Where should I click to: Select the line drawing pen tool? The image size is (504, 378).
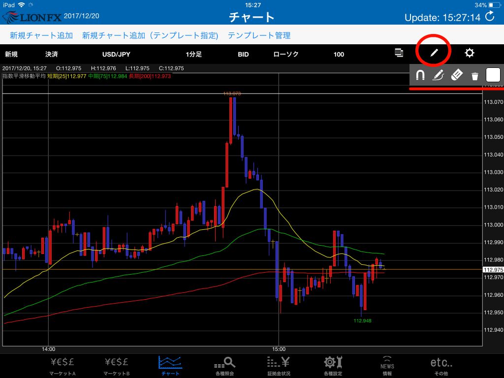pos(438,75)
